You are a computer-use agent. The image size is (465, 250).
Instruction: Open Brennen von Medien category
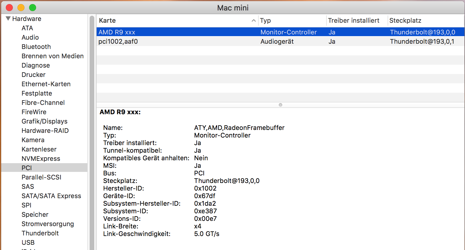pyautogui.click(x=53, y=56)
